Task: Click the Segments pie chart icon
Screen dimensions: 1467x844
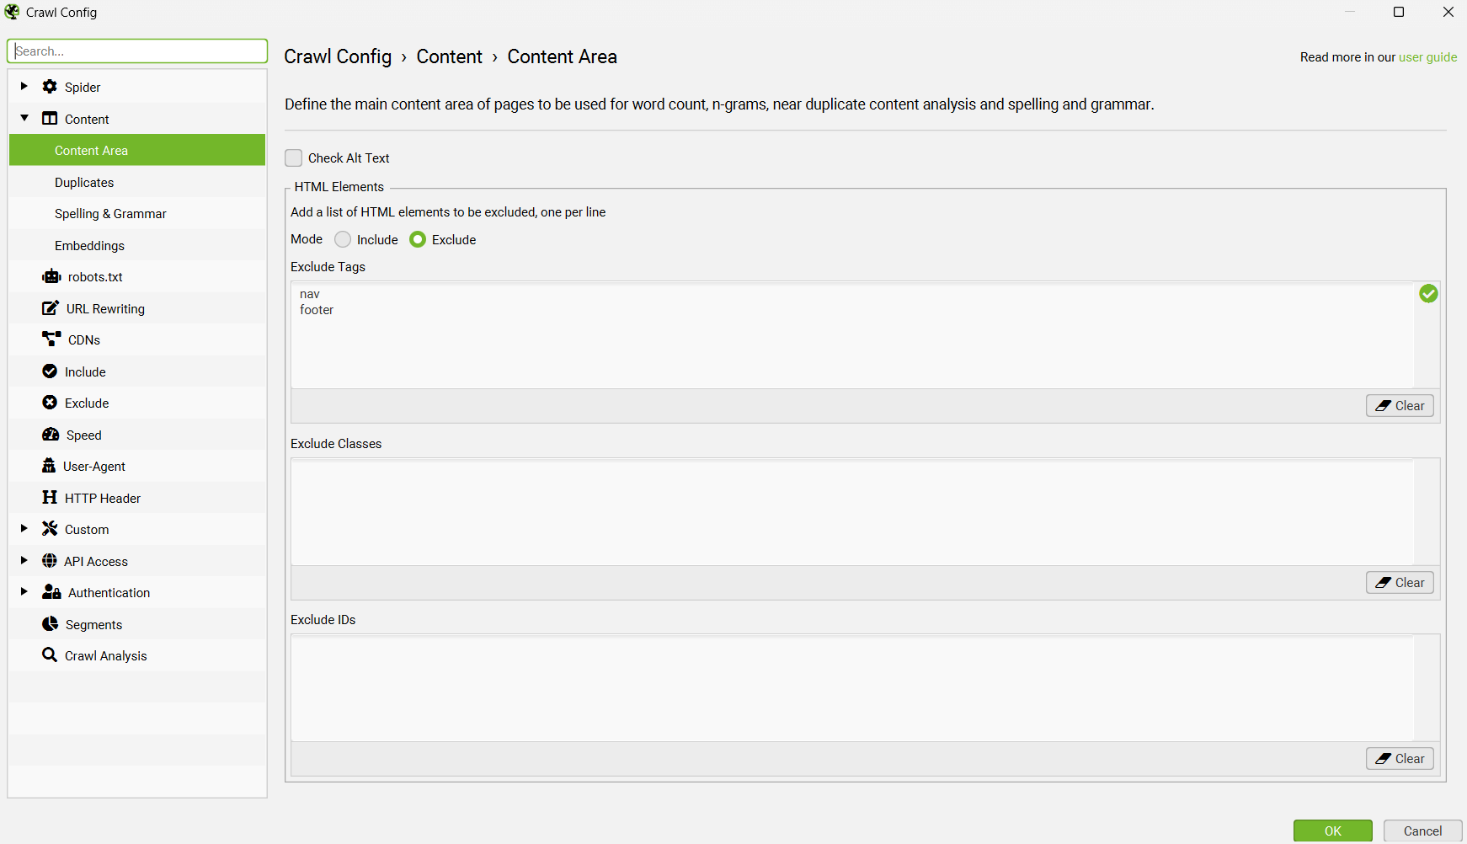Action: pyautogui.click(x=50, y=624)
